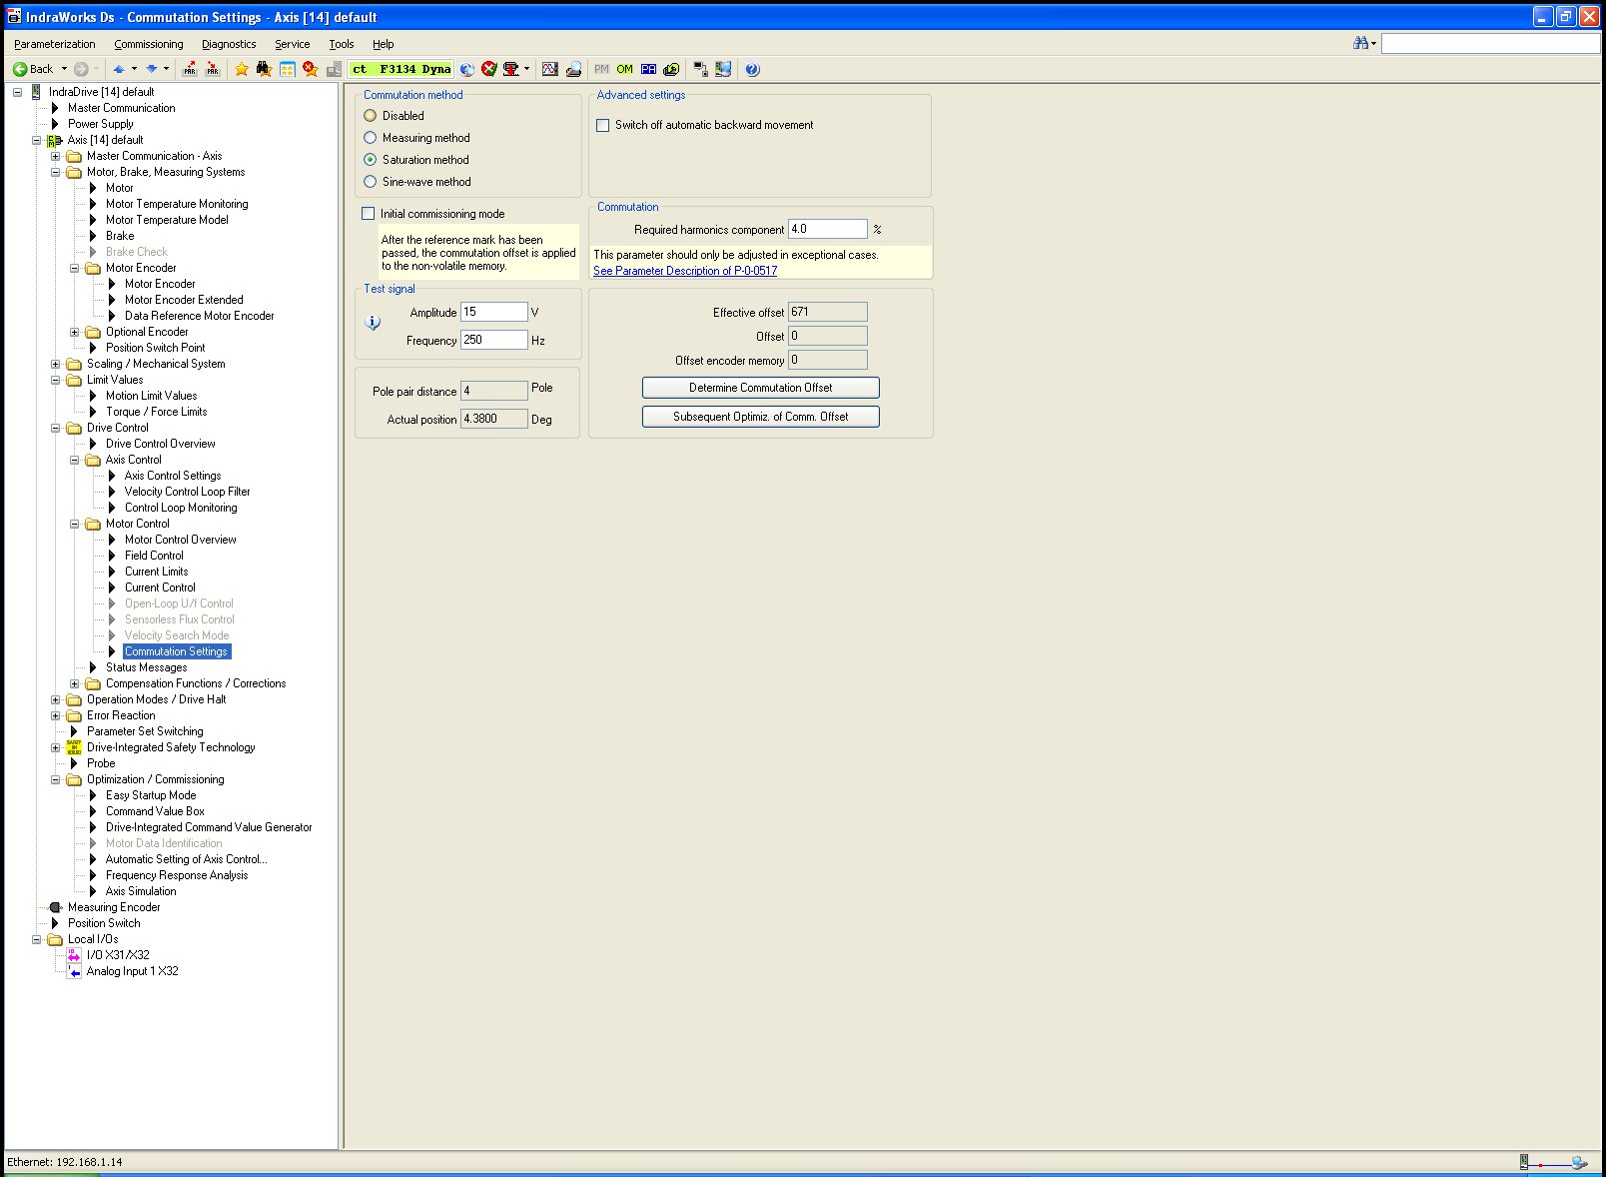This screenshot has height=1177, width=1606.
Task: Click the OM operating mode icon
Action: coord(624,69)
